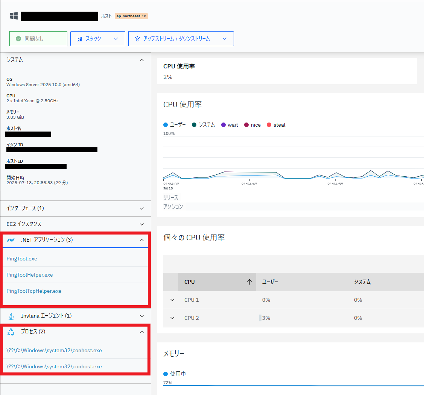
Task: Open the スタック dropdown
Action: [97, 39]
